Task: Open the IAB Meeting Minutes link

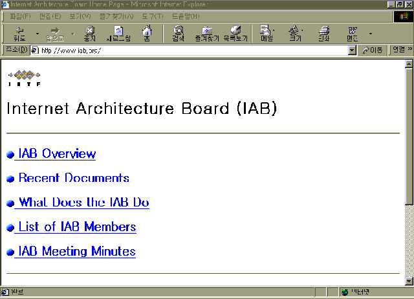Action: 77,252
